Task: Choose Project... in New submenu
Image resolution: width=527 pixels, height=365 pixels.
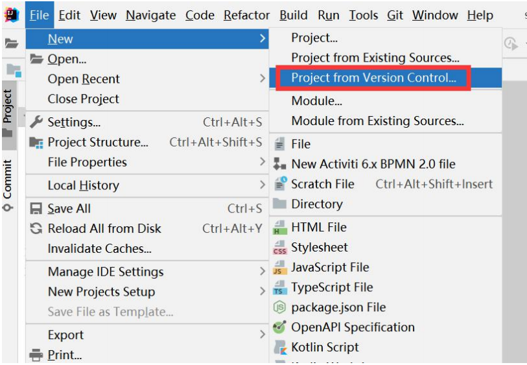Action: point(386,38)
